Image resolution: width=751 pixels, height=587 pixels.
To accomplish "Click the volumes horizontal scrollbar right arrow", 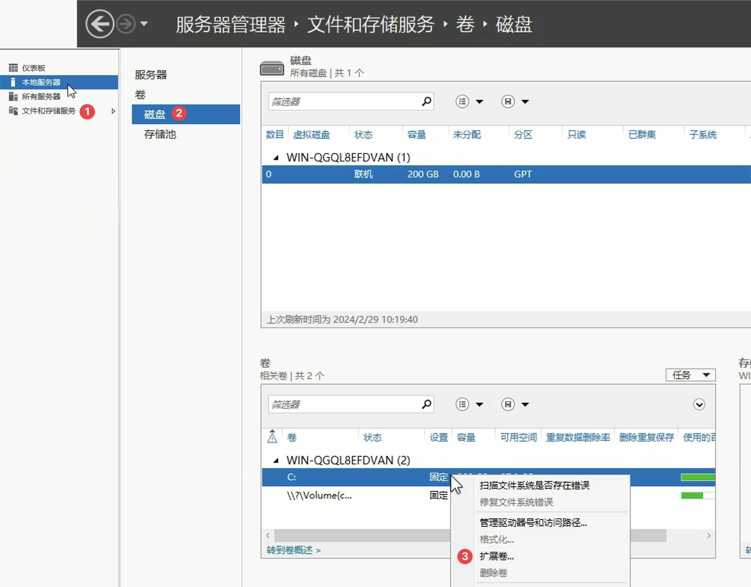I will point(709,536).
